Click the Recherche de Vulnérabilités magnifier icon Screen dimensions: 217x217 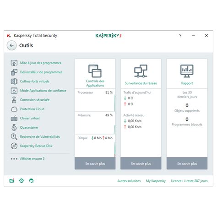click(x=14, y=137)
